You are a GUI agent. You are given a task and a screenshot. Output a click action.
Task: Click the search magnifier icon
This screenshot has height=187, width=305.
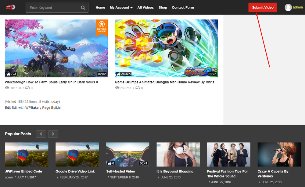click(x=83, y=8)
